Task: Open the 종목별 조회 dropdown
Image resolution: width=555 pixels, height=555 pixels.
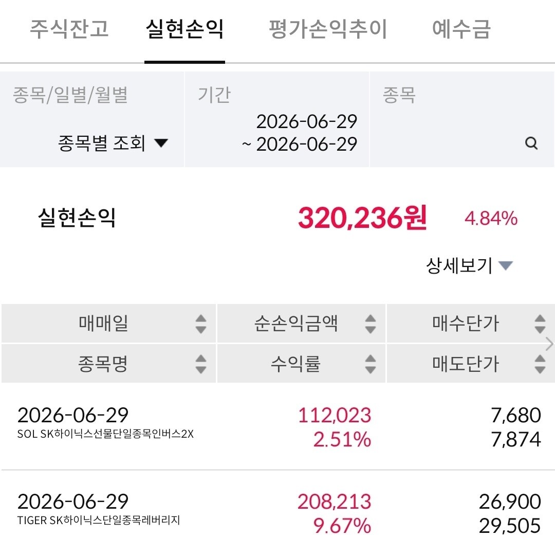Action: (x=113, y=143)
